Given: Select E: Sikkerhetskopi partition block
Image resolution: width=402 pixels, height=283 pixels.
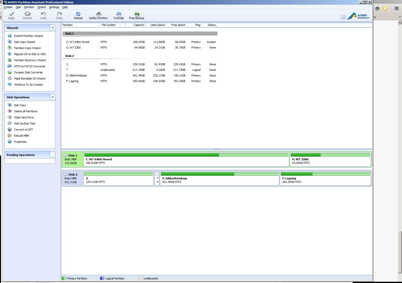Looking at the screenshot, I should tap(220, 178).
